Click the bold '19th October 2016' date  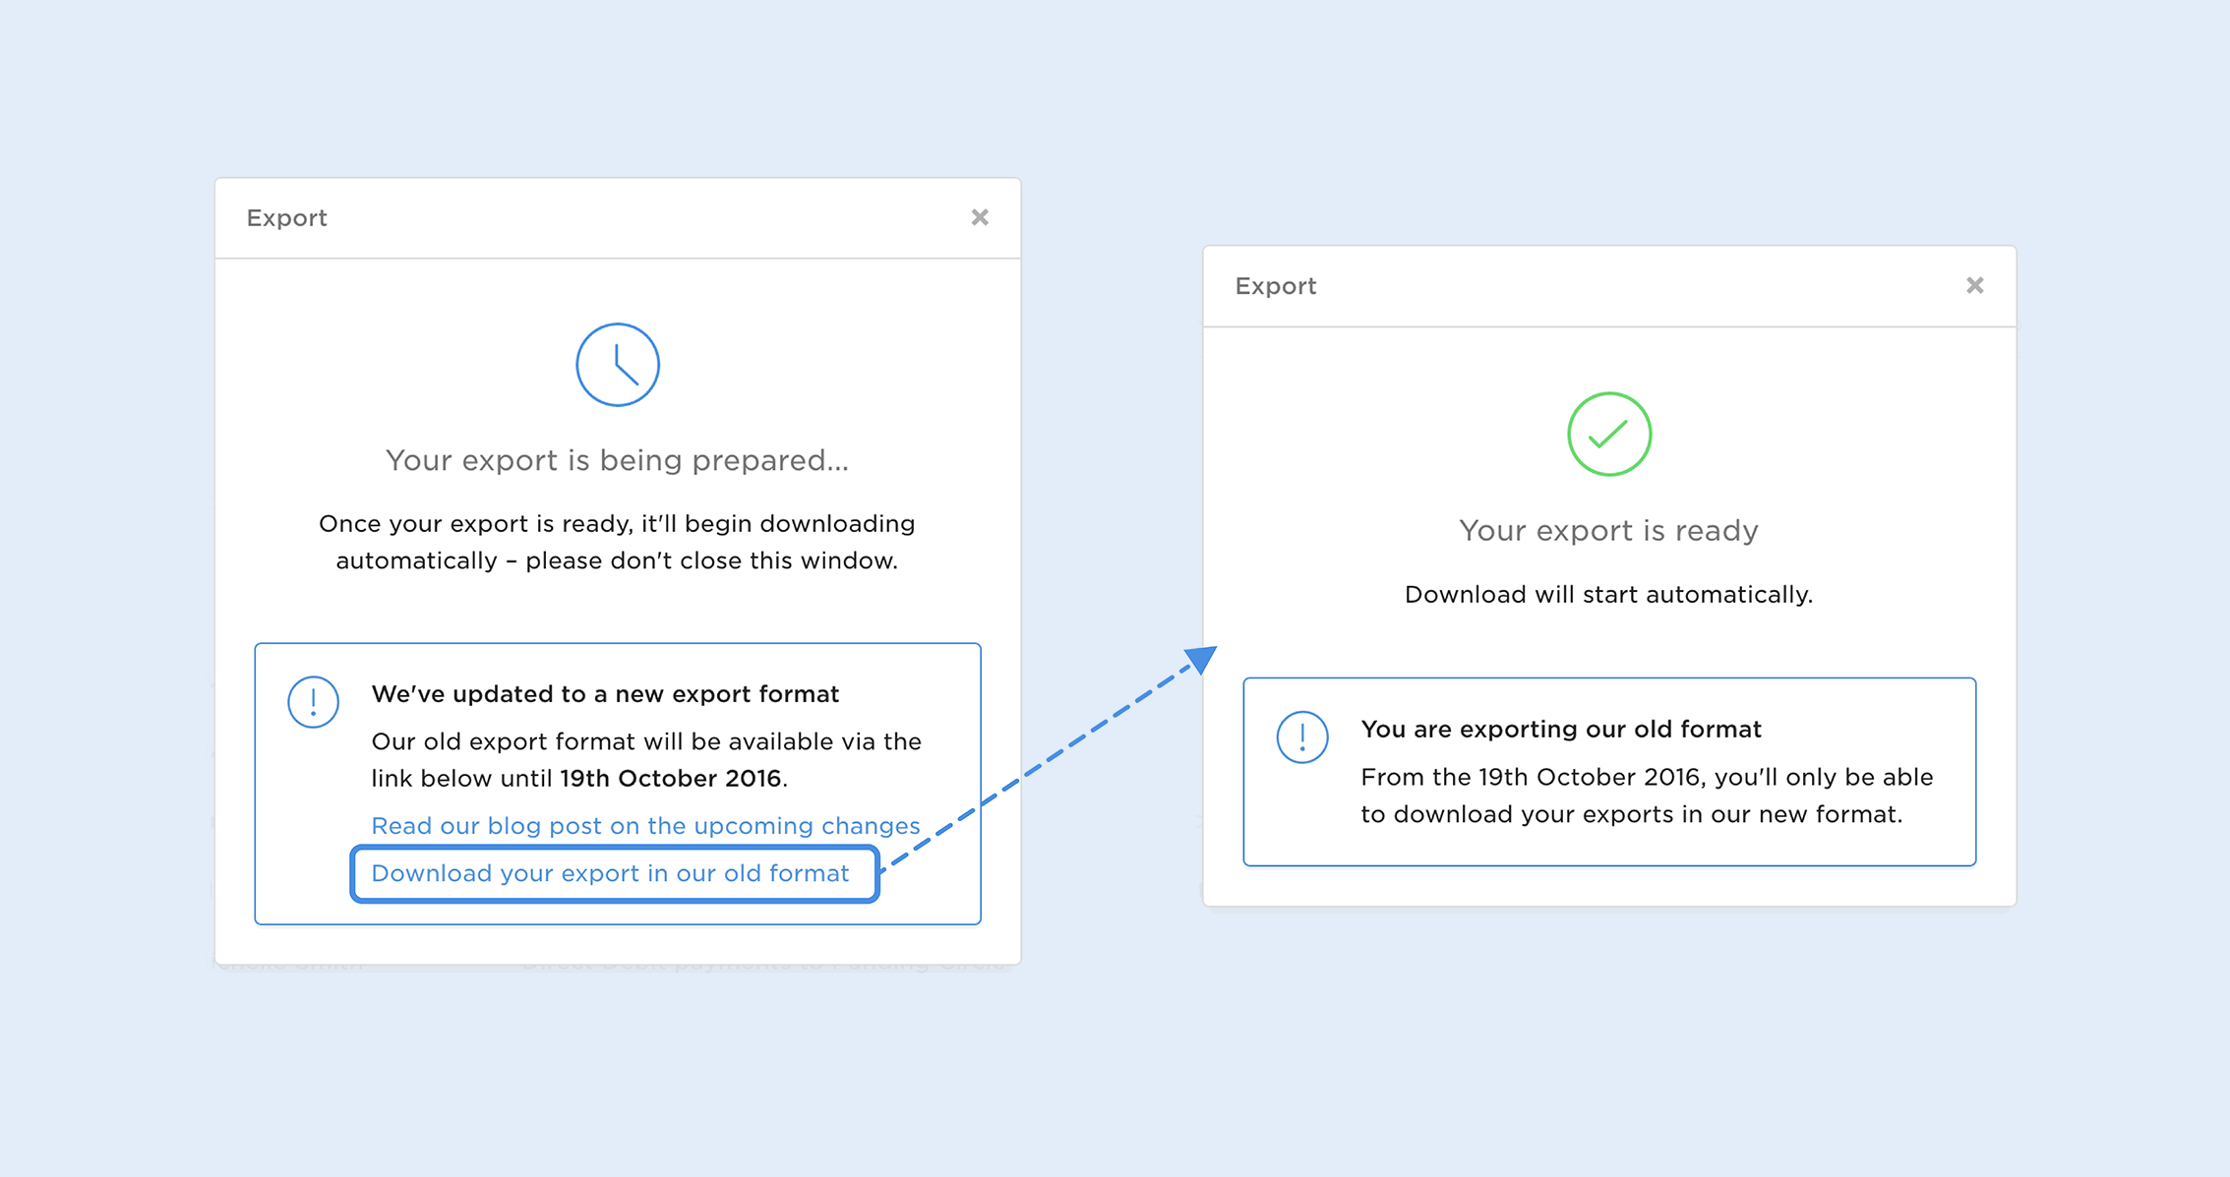pos(671,778)
